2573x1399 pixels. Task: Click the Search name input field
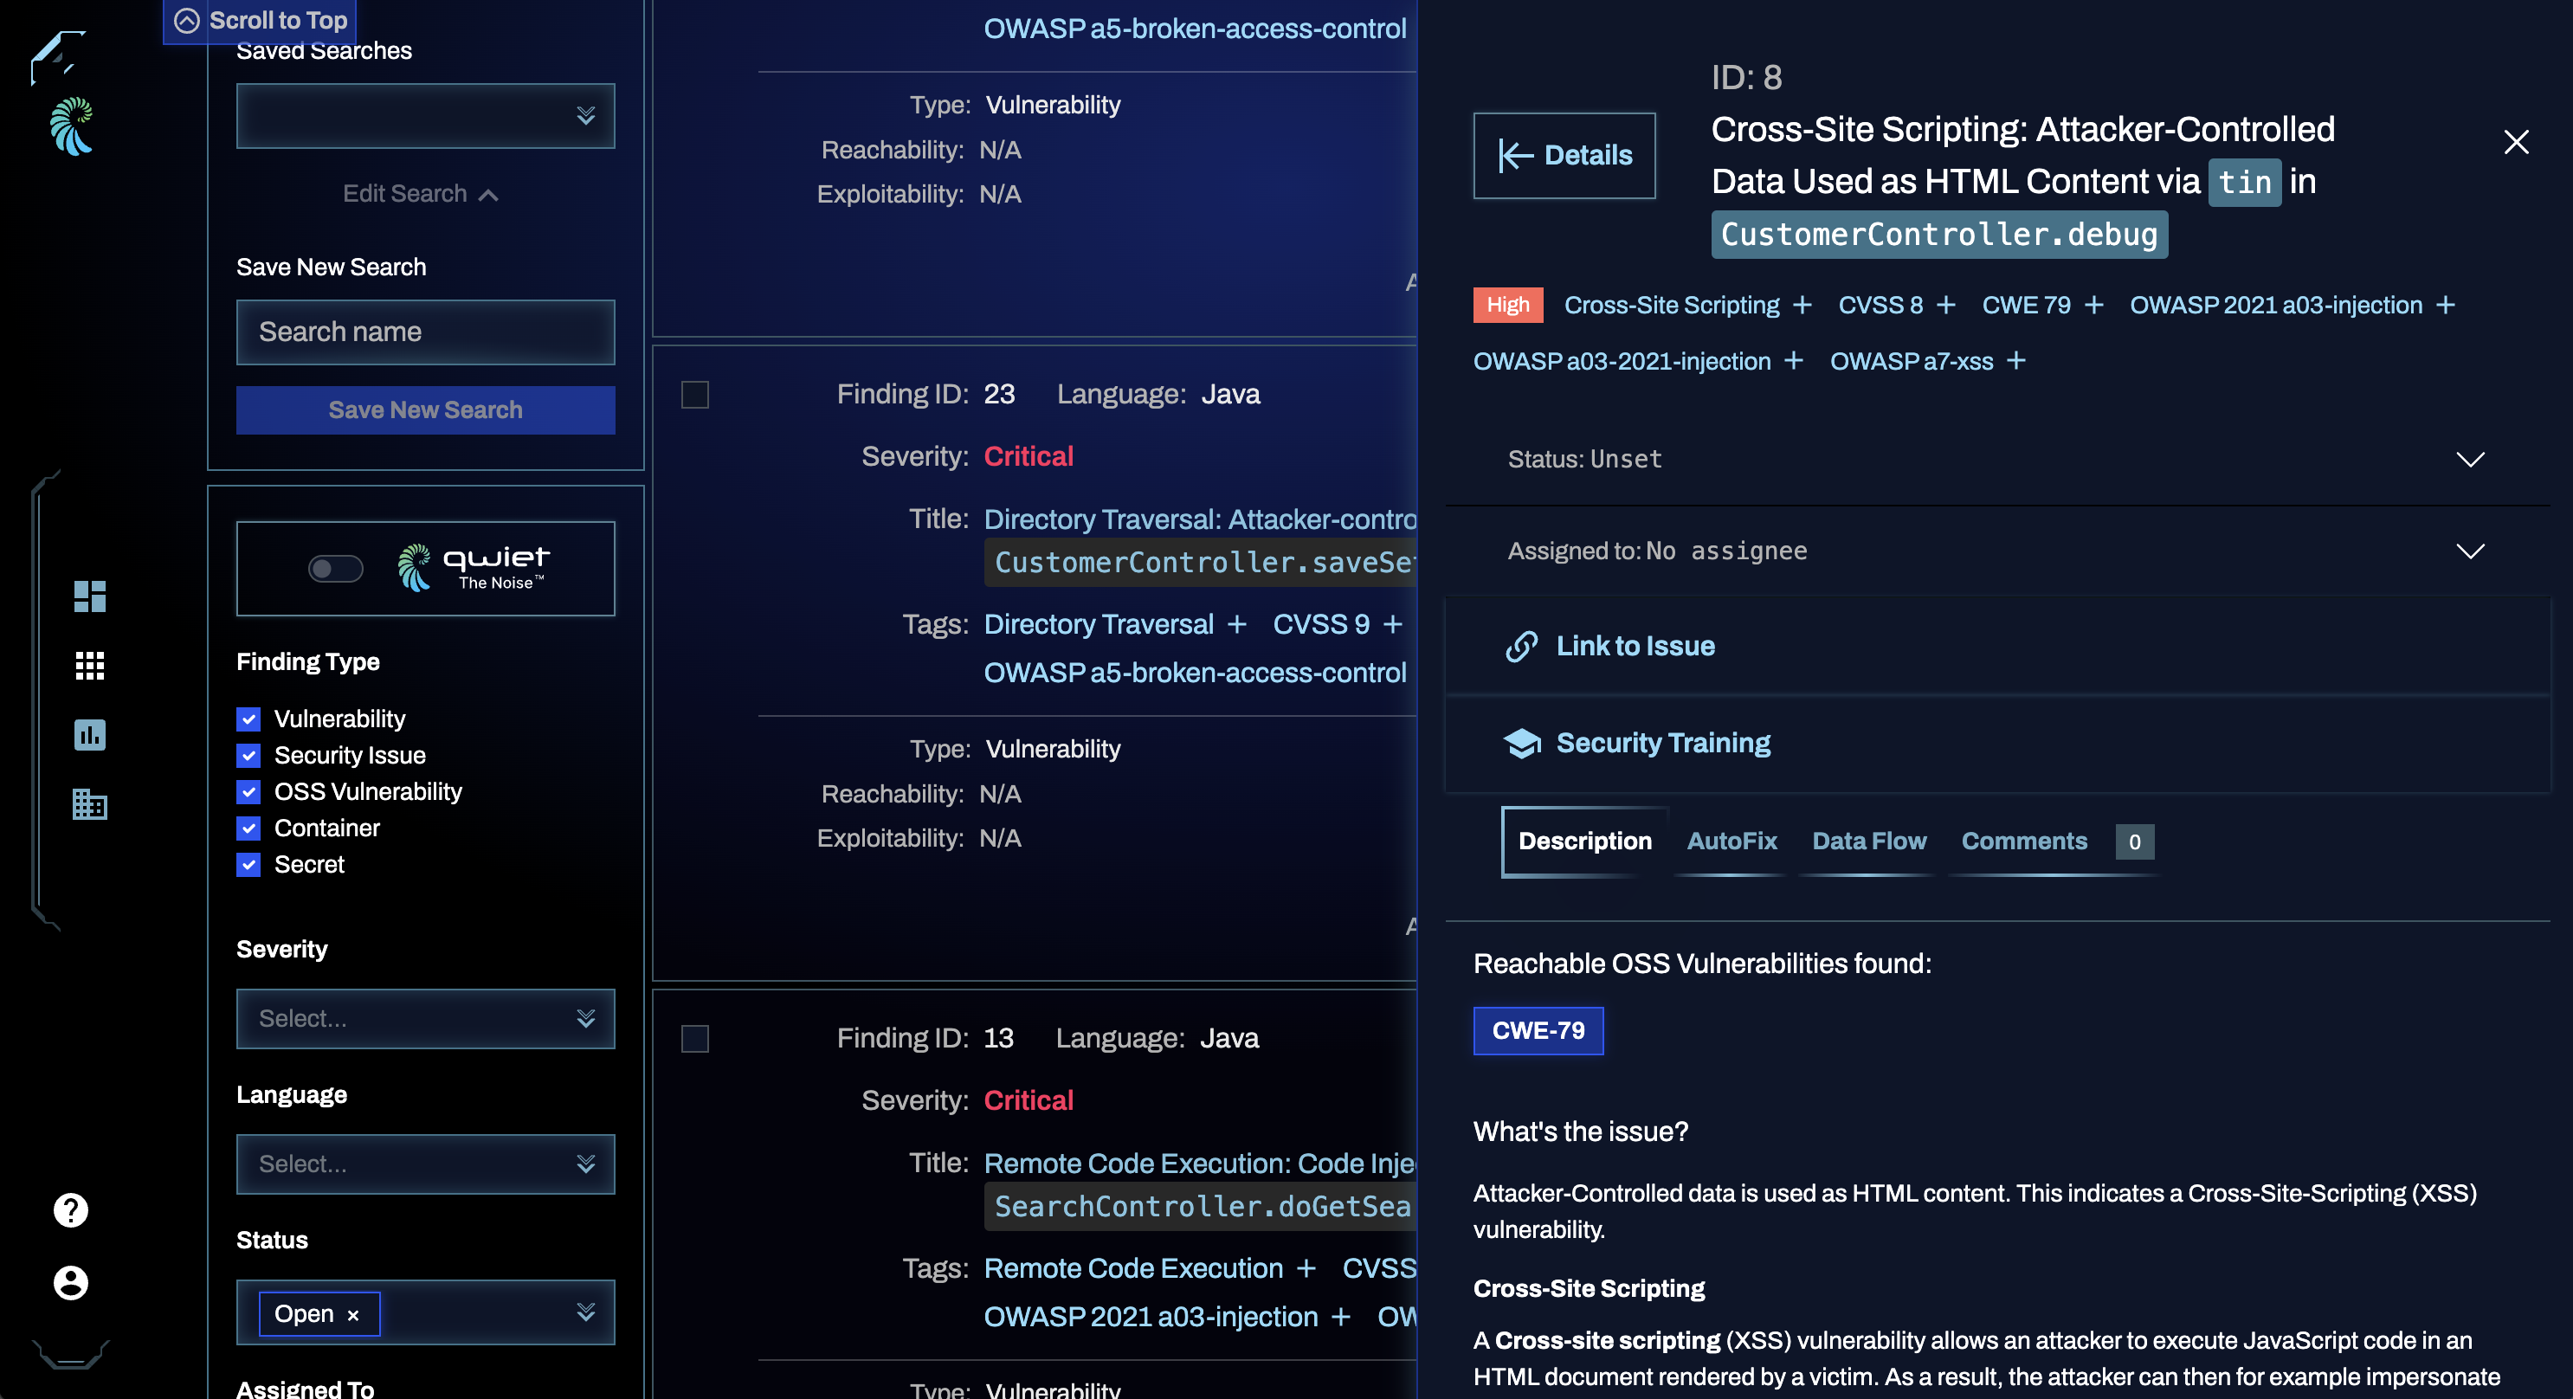point(425,329)
